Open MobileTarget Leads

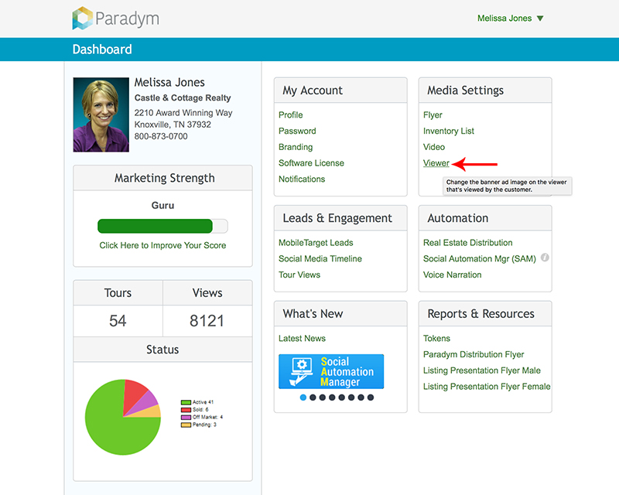pyautogui.click(x=316, y=243)
